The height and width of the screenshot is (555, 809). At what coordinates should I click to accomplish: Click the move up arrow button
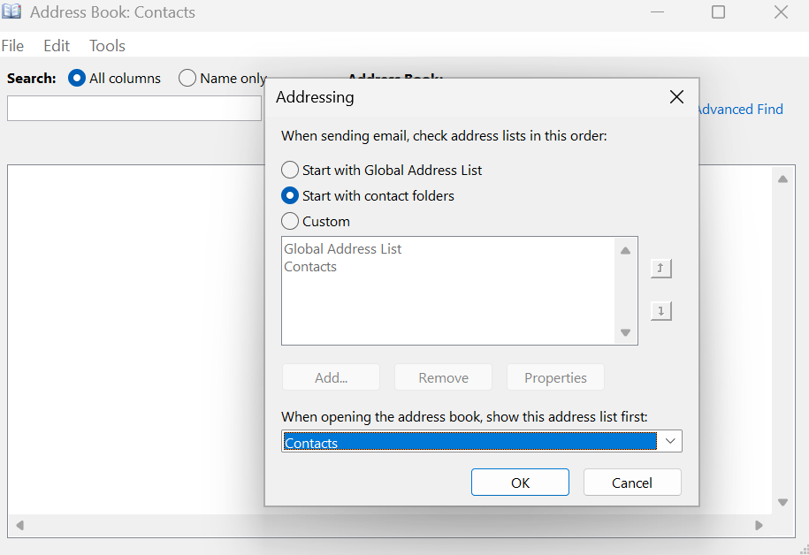click(x=661, y=268)
